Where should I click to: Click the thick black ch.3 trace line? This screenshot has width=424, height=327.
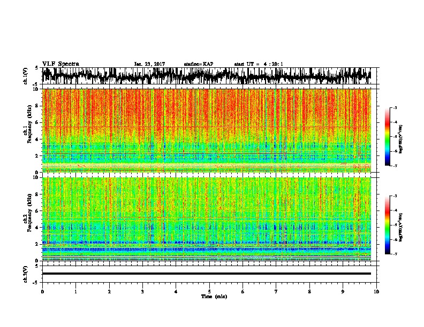206,274
